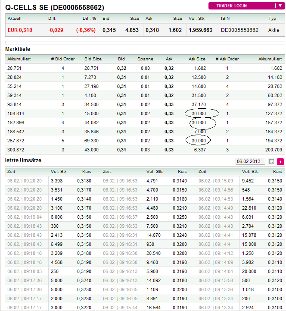Click the date field showing 06.02.2012
The width and height of the screenshot is (286, 311).
pyautogui.click(x=251, y=161)
